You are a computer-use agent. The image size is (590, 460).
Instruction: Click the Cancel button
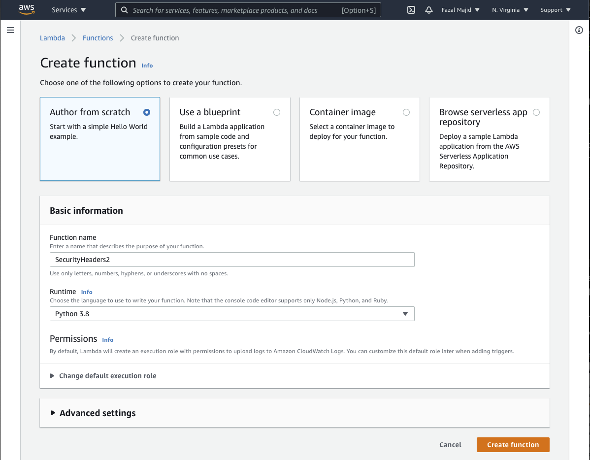[450, 445]
